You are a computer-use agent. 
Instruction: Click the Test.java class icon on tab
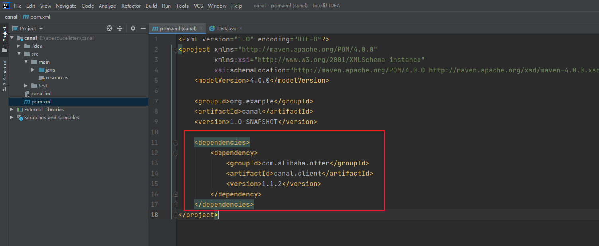(212, 29)
